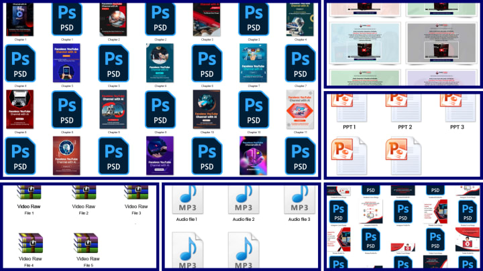Viewport: 483px width, 271px height.
Task: Open the gray landing page preview
Action: tap(441, 43)
